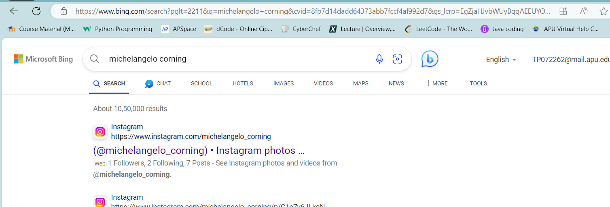Viewport: 610px width, 207px height.
Task: Open the dCode Online Cipher bookmark
Action: pos(238,29)
